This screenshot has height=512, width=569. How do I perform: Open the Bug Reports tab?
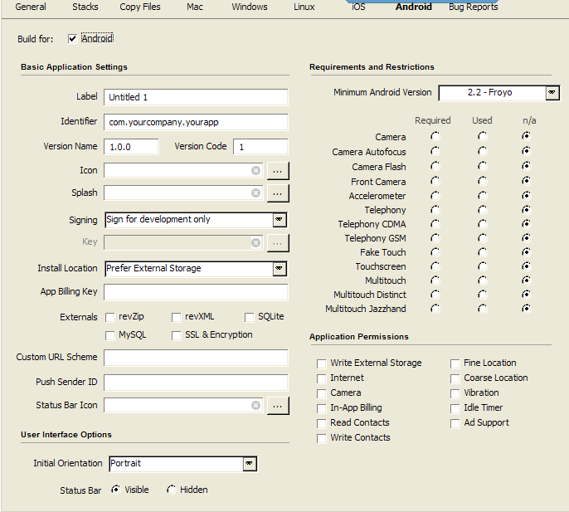473,7
